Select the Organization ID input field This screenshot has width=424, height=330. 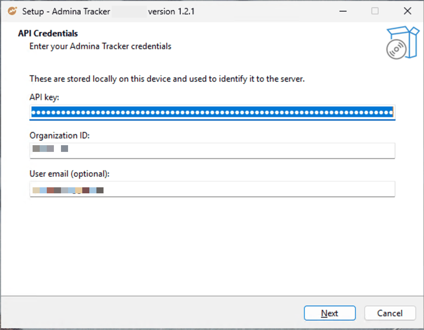[x=212, y=151]
